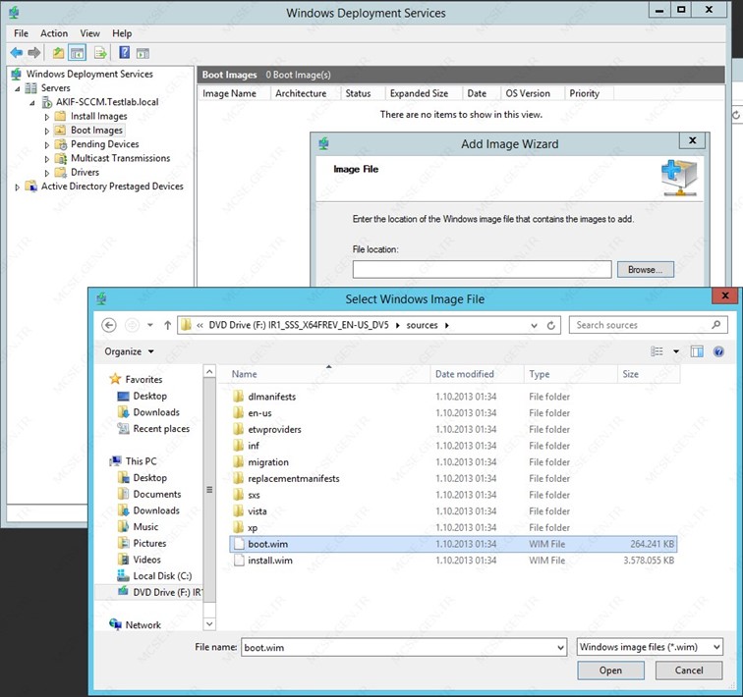Sort files by Date modified column

477,374
